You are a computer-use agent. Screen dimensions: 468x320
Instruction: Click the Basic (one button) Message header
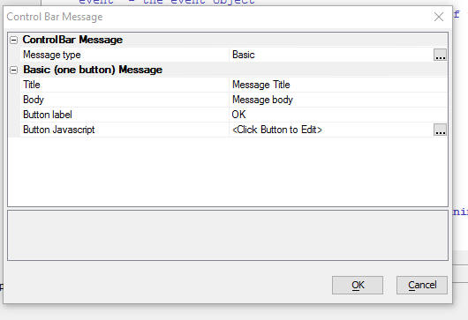93,70
